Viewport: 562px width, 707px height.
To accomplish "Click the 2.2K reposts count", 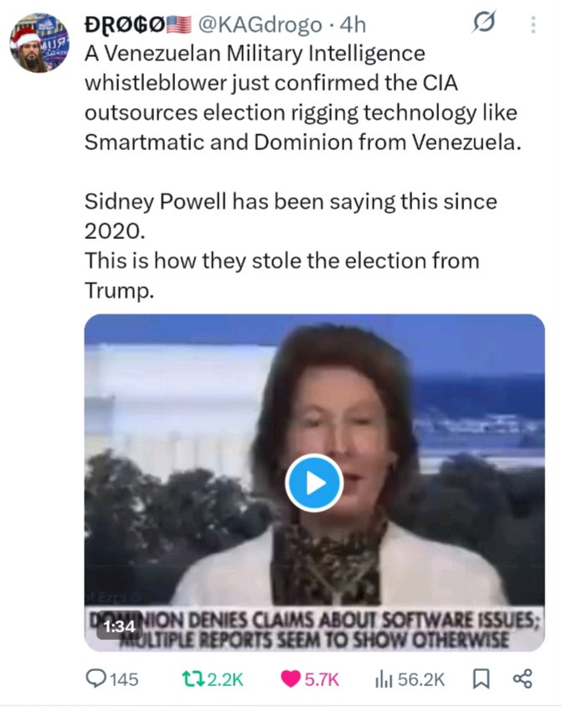I will click(224, 678).
